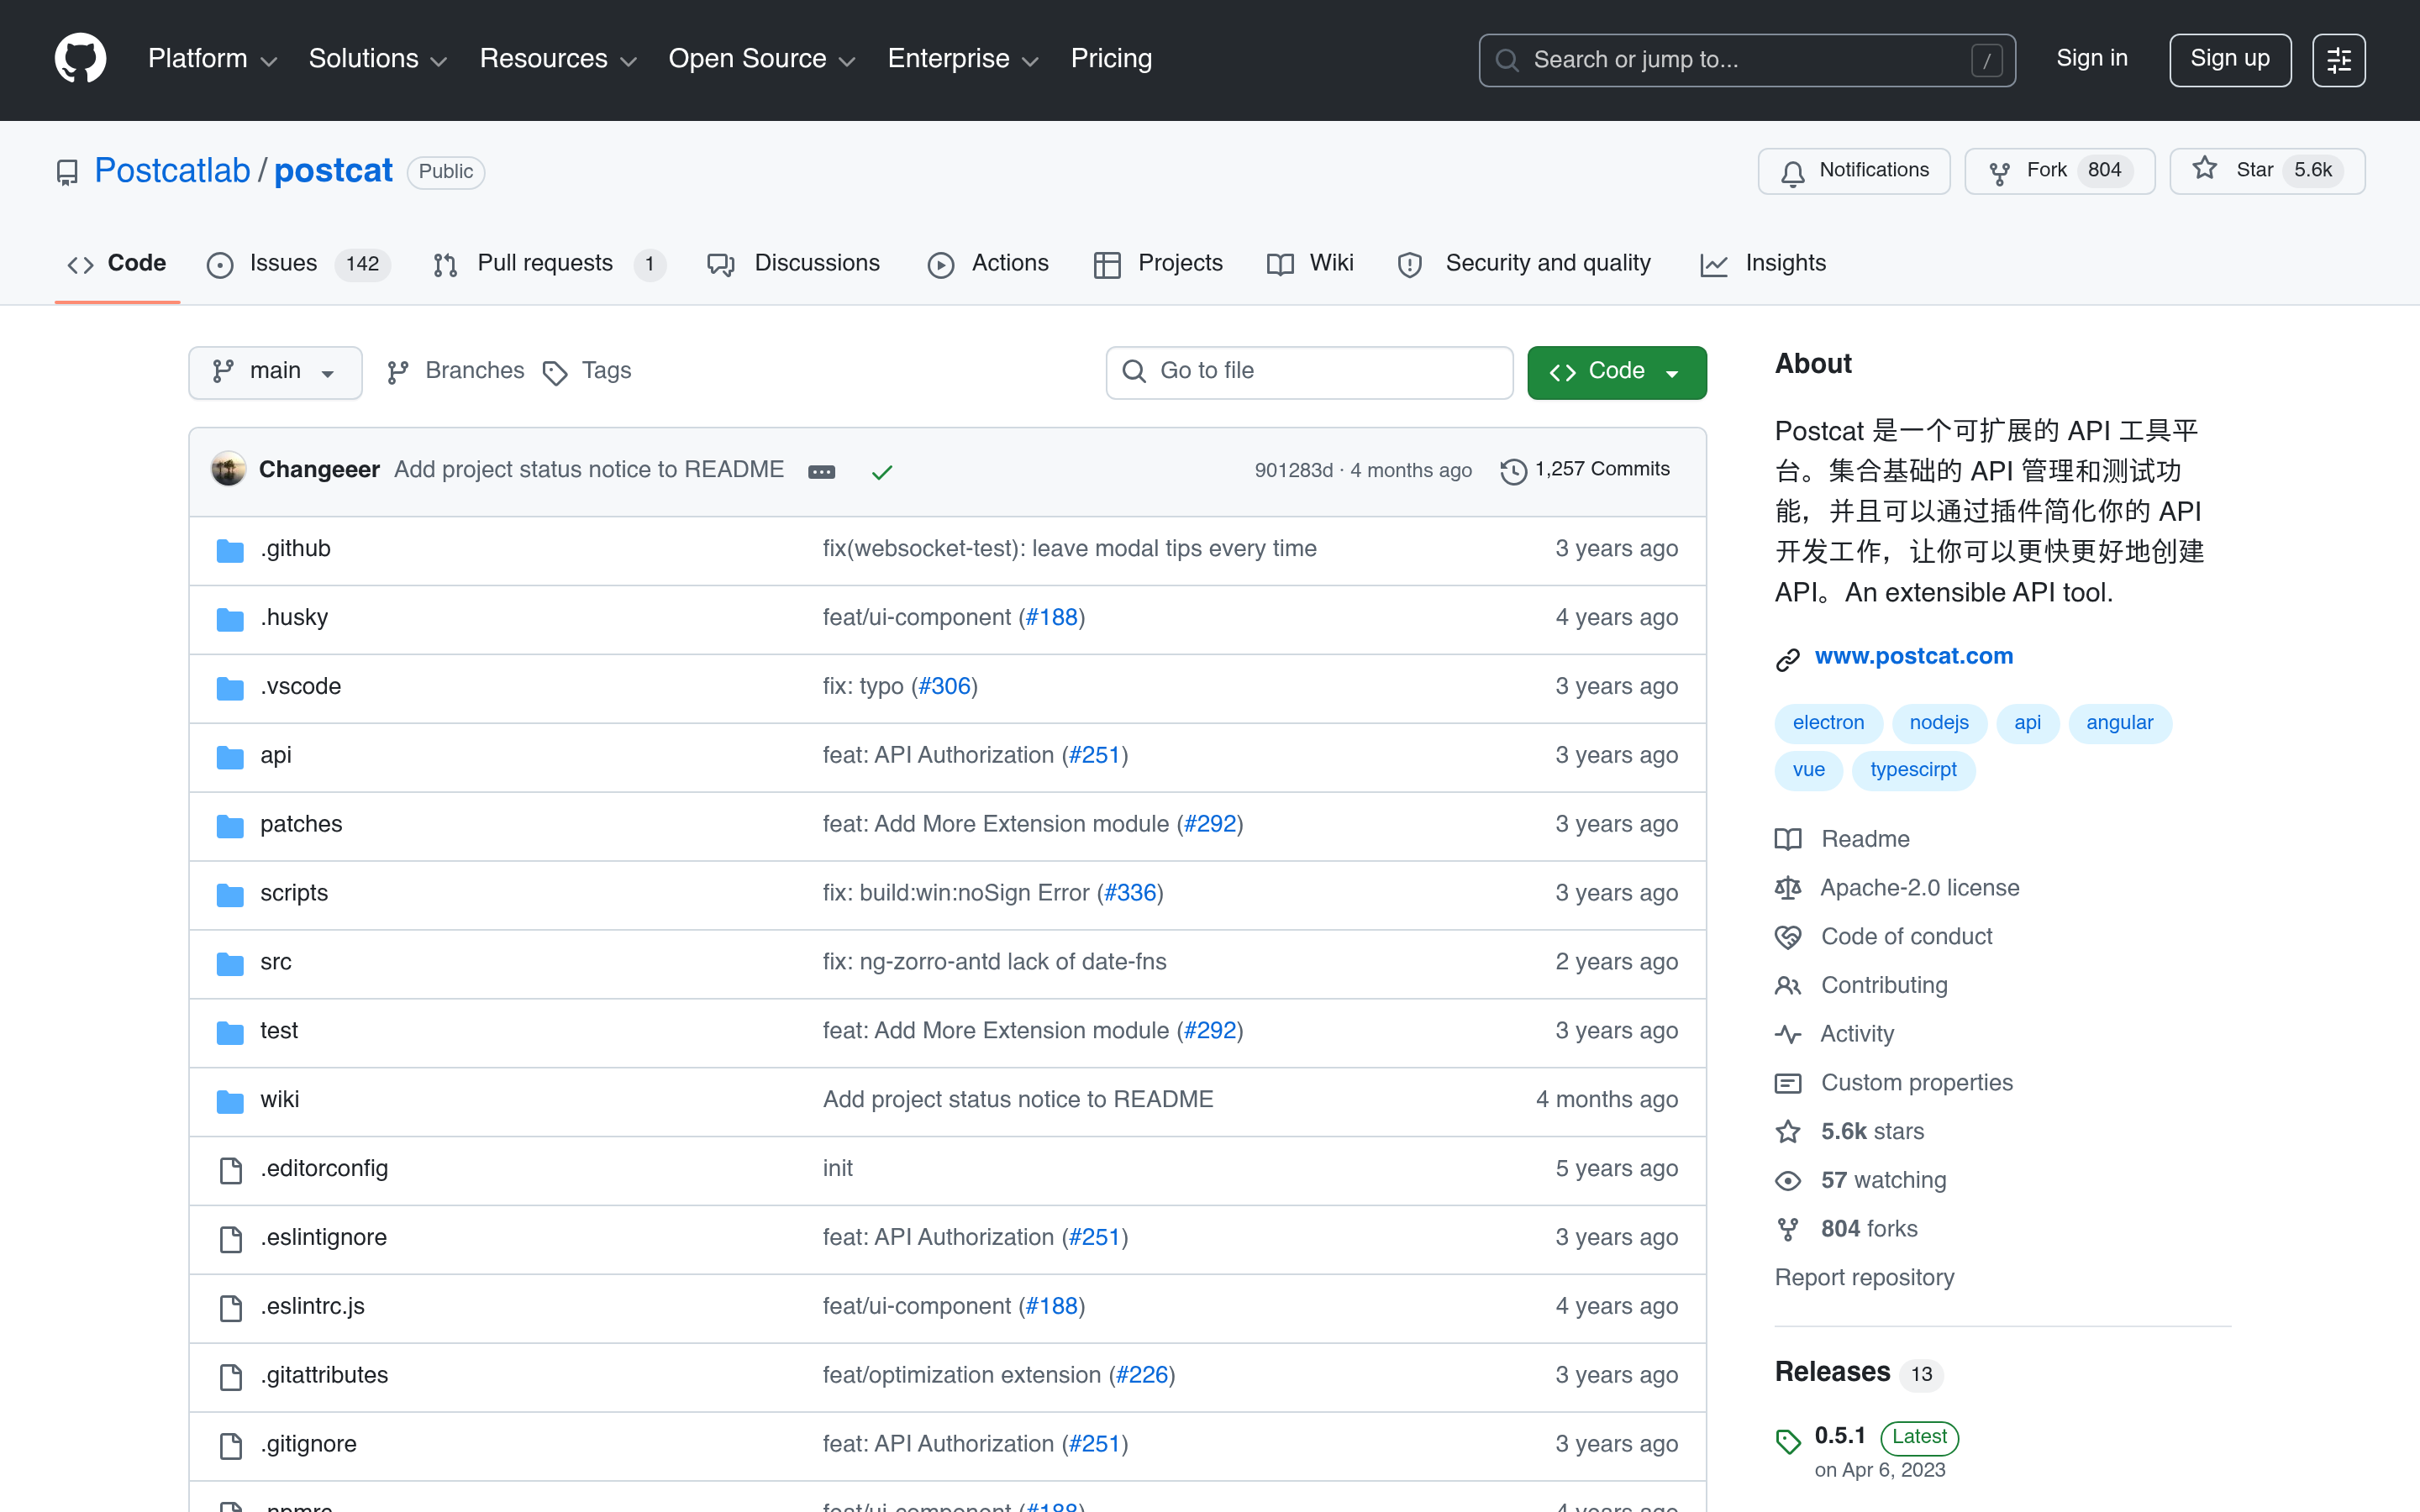Click the GitHub logo icon
This screenshot has width=2420, height=1512.
coord(80,59)
